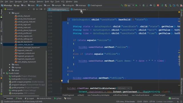The image size is (183, 103).
Task: Toggle the Favorites side panel tab
Action: tap(1, 74)
